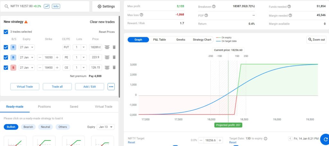
Task: Delete the 18350 PE trade row
Action: [x=114, y=57]
